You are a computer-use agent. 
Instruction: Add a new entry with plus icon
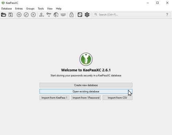coord(19,15)
